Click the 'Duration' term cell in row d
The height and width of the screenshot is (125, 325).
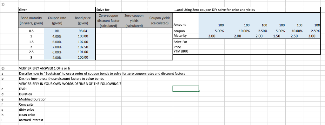coord(31,94)
